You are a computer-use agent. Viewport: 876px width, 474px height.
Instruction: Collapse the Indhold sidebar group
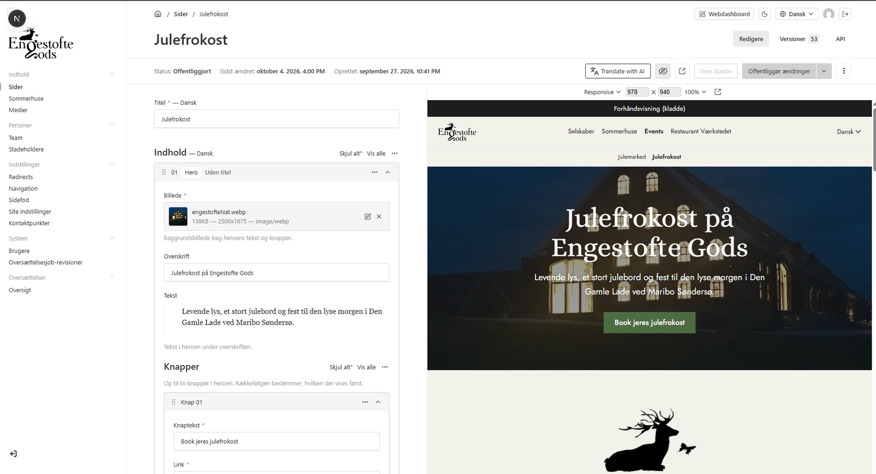pyautogui.click(x=112, y=74)
